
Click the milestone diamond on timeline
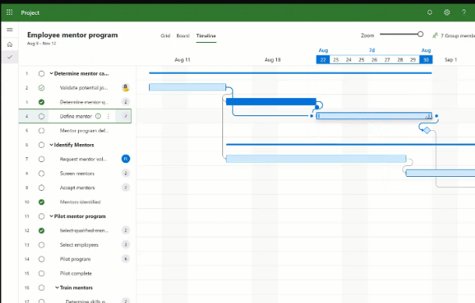pos(427,130)
